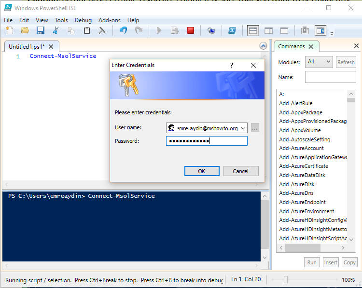The height and width of the screenshot is (288, 362).
Task: Launch PowerShell.exe from the toolbar icon
Action: [232, 30]
